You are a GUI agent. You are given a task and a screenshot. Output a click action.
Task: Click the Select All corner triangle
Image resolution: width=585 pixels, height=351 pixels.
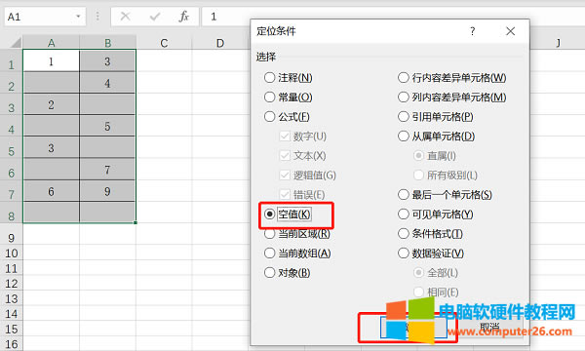15,42
